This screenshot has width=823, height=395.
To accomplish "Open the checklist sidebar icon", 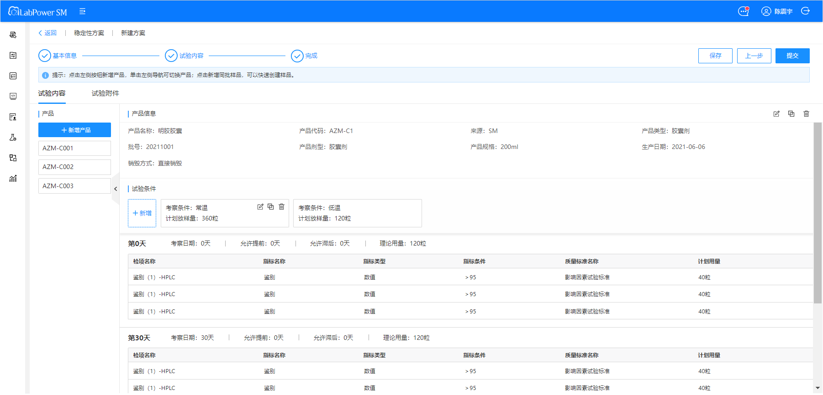I will click(x=13, y=76).
